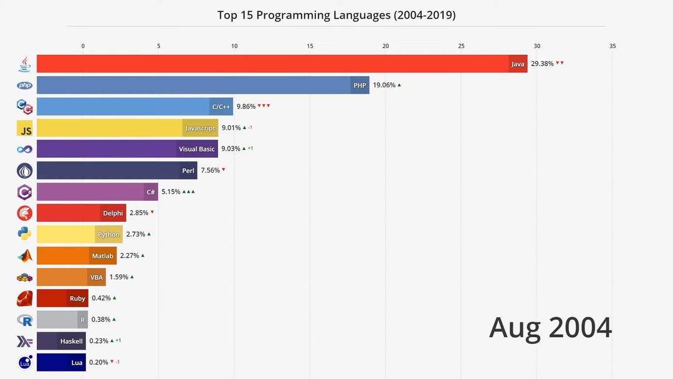Click the 2.85% Delphi value
The width and height of the screenshot is (673, 379).
tap(139, 213)
